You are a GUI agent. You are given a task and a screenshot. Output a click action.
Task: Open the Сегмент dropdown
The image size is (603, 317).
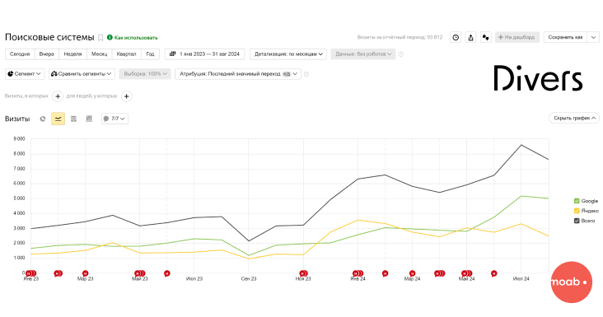point(25,74)
